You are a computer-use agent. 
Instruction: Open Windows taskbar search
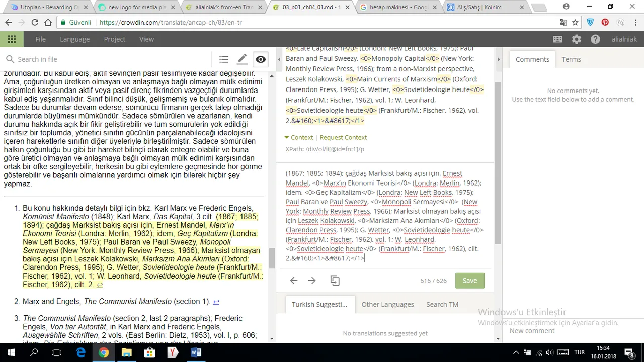[x=34, y=352]
